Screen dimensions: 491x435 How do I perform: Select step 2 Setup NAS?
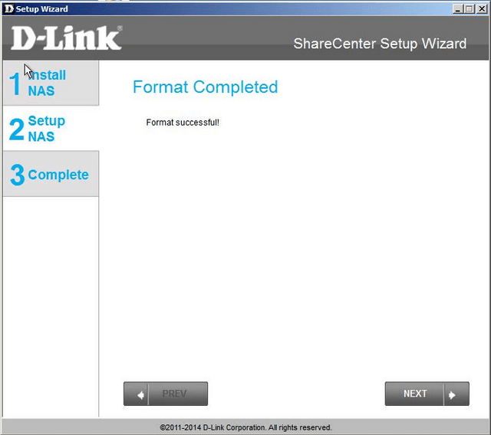click(x=51, y=128)
